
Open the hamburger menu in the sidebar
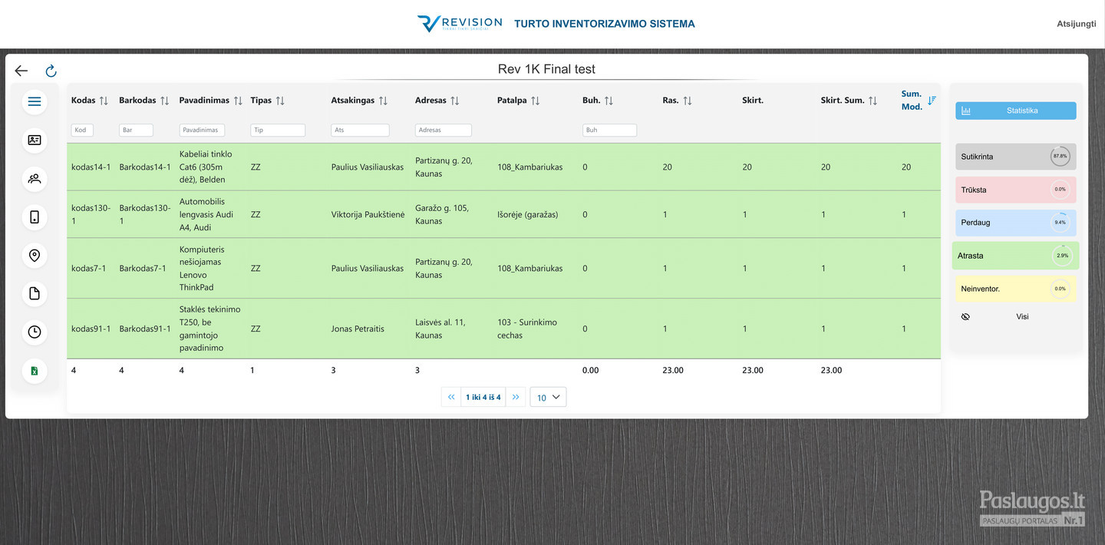[35, 101]
